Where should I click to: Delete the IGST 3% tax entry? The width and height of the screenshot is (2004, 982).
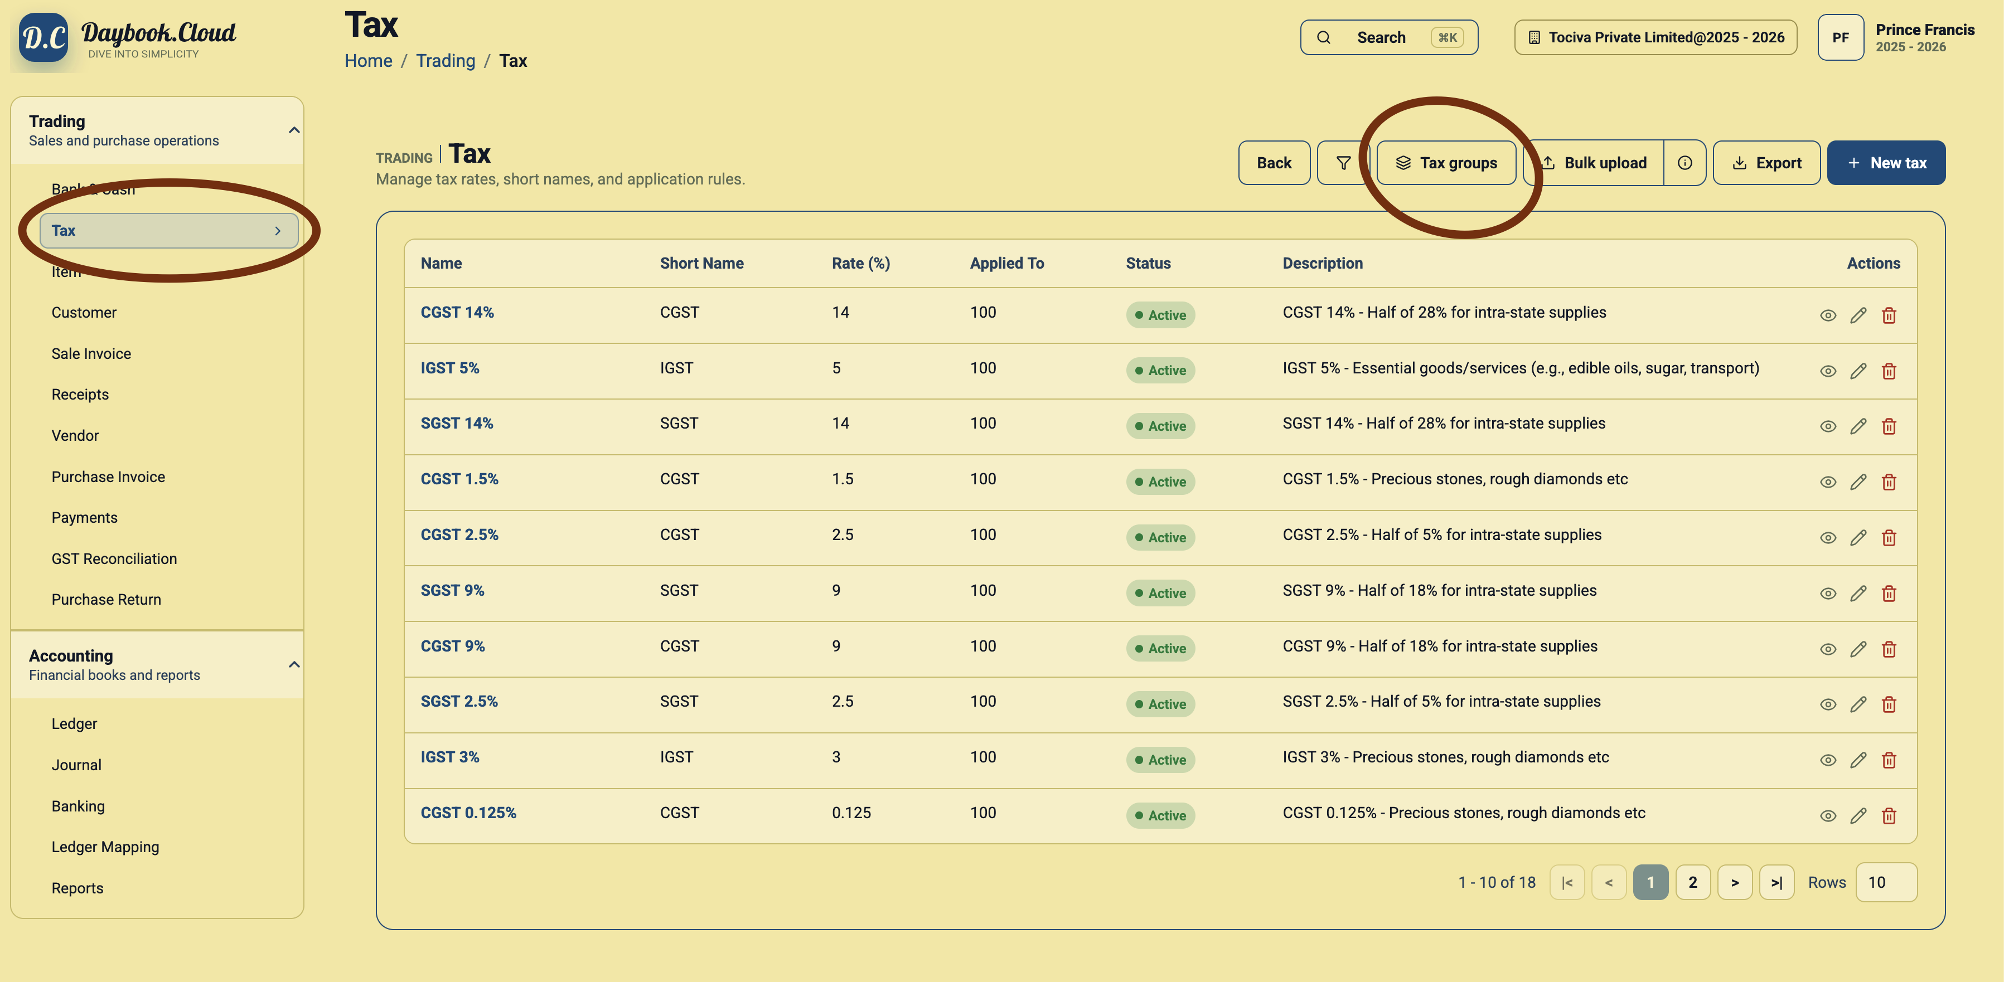(1888, 760)
